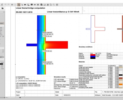Select the filled rectangle drawing tool
This screenshot has height=100, width=123.
25,5
